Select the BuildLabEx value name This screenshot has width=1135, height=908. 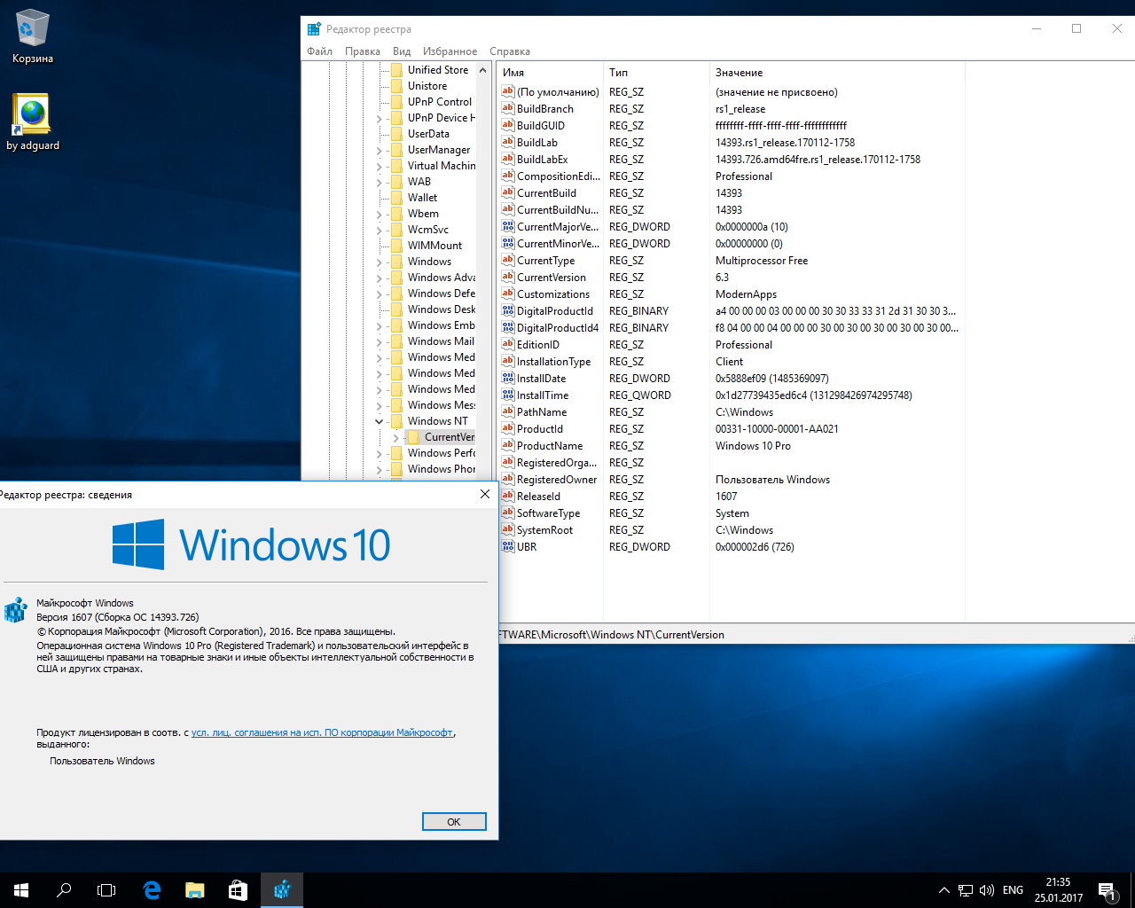tap(543, 160)
